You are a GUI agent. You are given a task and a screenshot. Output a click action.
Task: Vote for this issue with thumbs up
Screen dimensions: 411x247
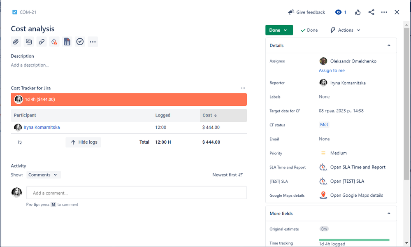click(x=358, y=12)
